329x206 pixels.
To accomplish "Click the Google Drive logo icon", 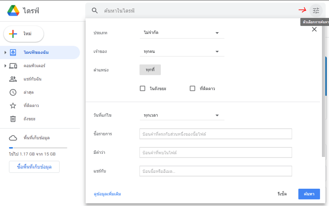I will click(14, 11).
